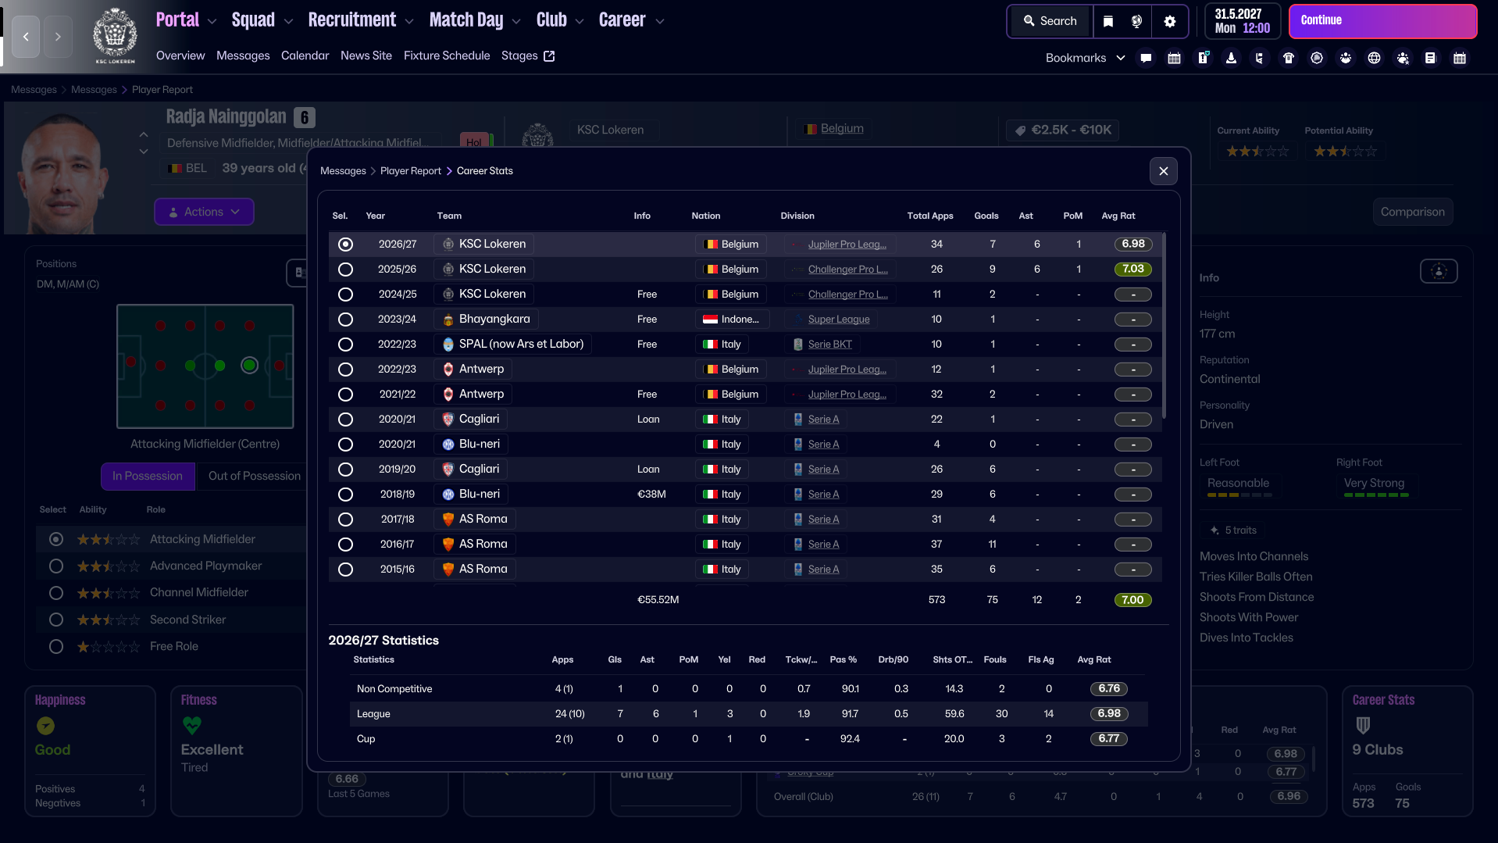Screen dimensions: 1498x843
Task: Select the 2025/26 KSC Lokeren season radio
Action: [x=345, y=270]
